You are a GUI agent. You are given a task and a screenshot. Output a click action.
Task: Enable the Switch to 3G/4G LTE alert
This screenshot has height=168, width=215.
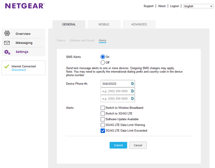103,114
